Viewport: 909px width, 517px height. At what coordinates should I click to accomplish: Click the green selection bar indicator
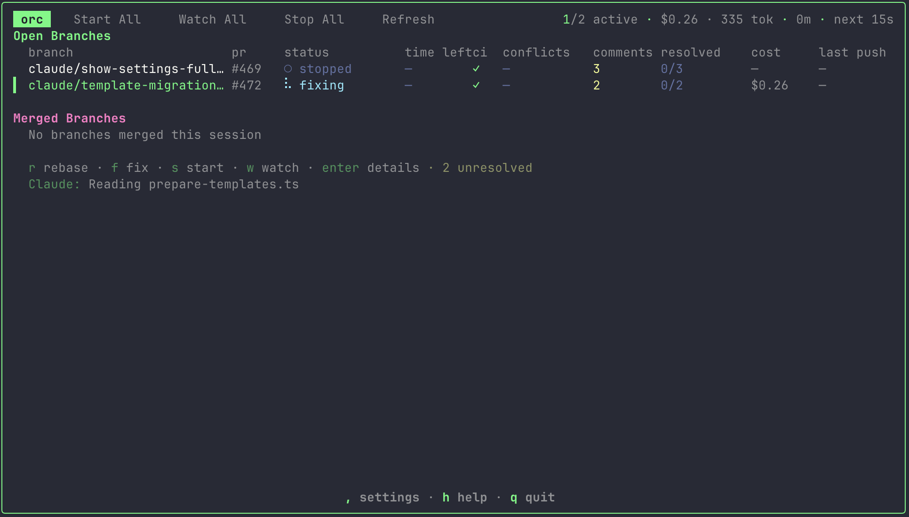[x=15, y=85]
